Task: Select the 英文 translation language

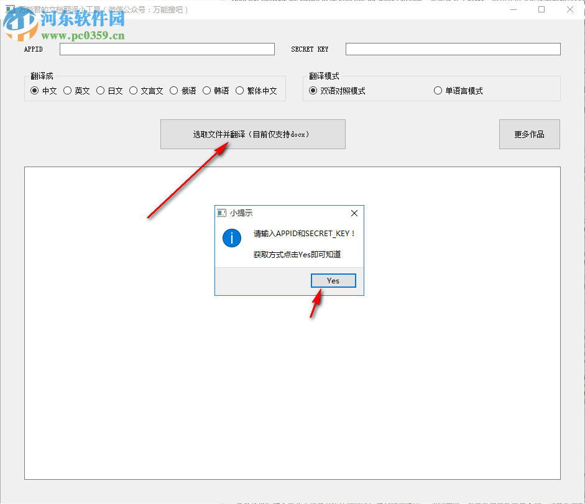Action: [67, 90]
